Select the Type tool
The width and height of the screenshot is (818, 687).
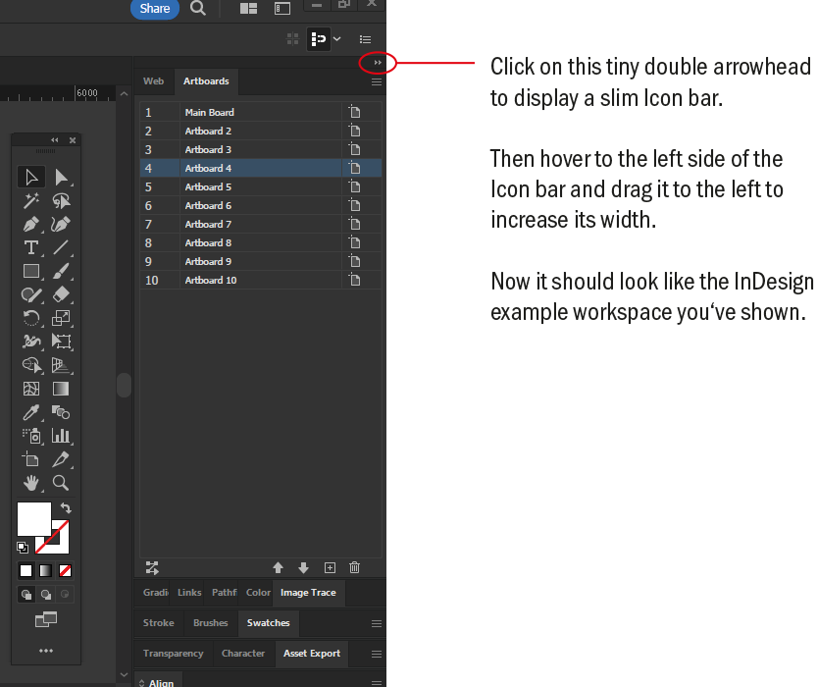pyautogui.click(x=30, y=247)
